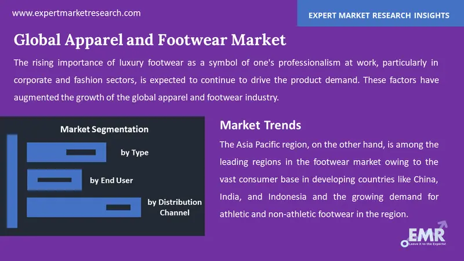464x261 pixels.
Task: Select the "by Distribution Channel" label
Action: pyautogui.click(x=175, y=207)
